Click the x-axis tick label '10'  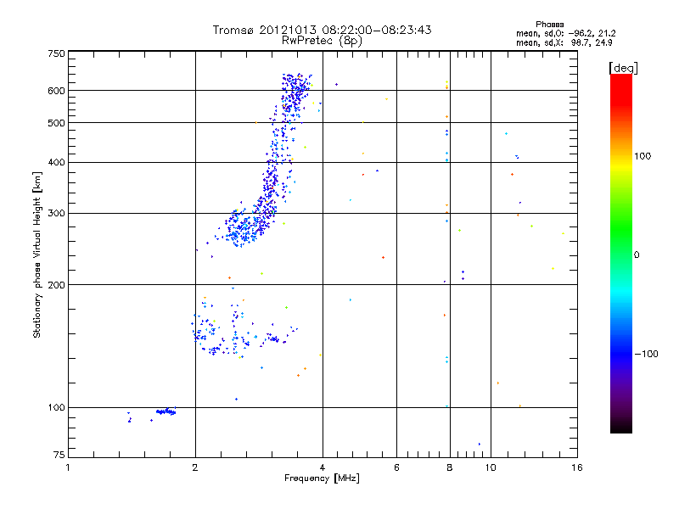(491, 467)
